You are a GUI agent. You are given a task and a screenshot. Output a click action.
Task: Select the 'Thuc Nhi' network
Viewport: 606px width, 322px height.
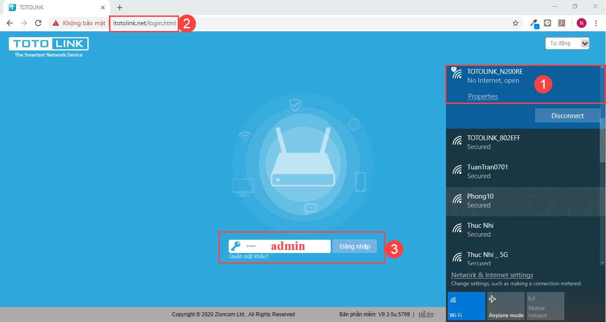point(523,231)
